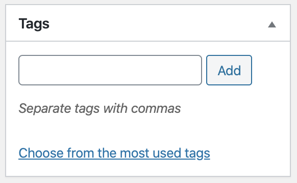Click the Tags panel heading title
The height and width of the screenshot is (183, 297).
[34, 24]
